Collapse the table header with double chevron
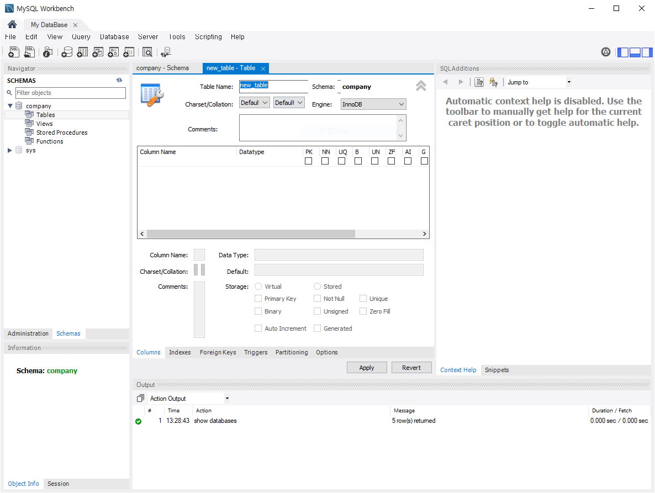The height and width of the screenshot is (493, 655). pos(421,86)
